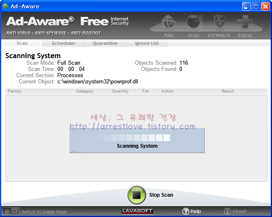This screenshot has width=272, height=217.
Task: Click the Help question mark icon
Action: (185, 211)
